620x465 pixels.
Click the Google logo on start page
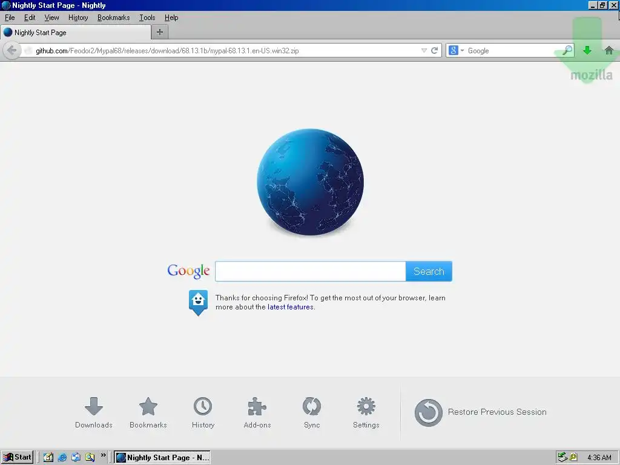coord(188,271)
